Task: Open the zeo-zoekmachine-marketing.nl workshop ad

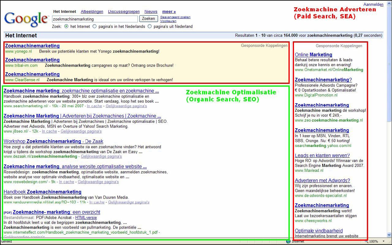Action: point(322,105)
